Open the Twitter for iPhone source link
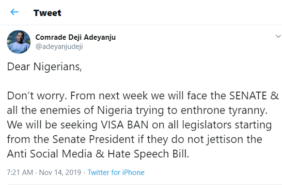The image size is (282, 189). click(x=116, y=173)
